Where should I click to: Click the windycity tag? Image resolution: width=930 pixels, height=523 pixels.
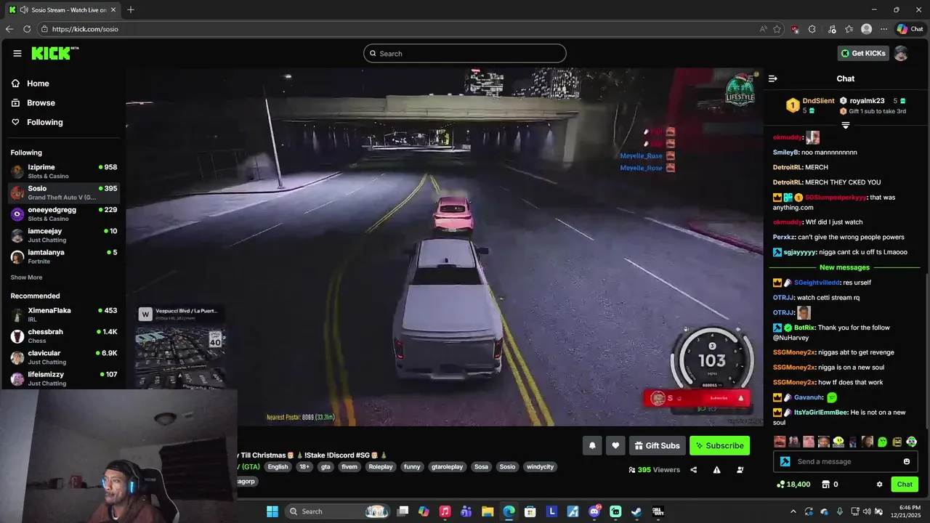[x=540, y=467]
